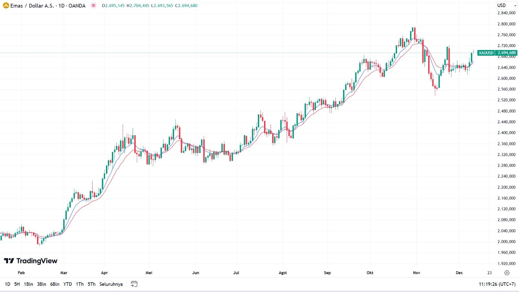Click the gold symbol icon beside Emas

coord(6,6)
